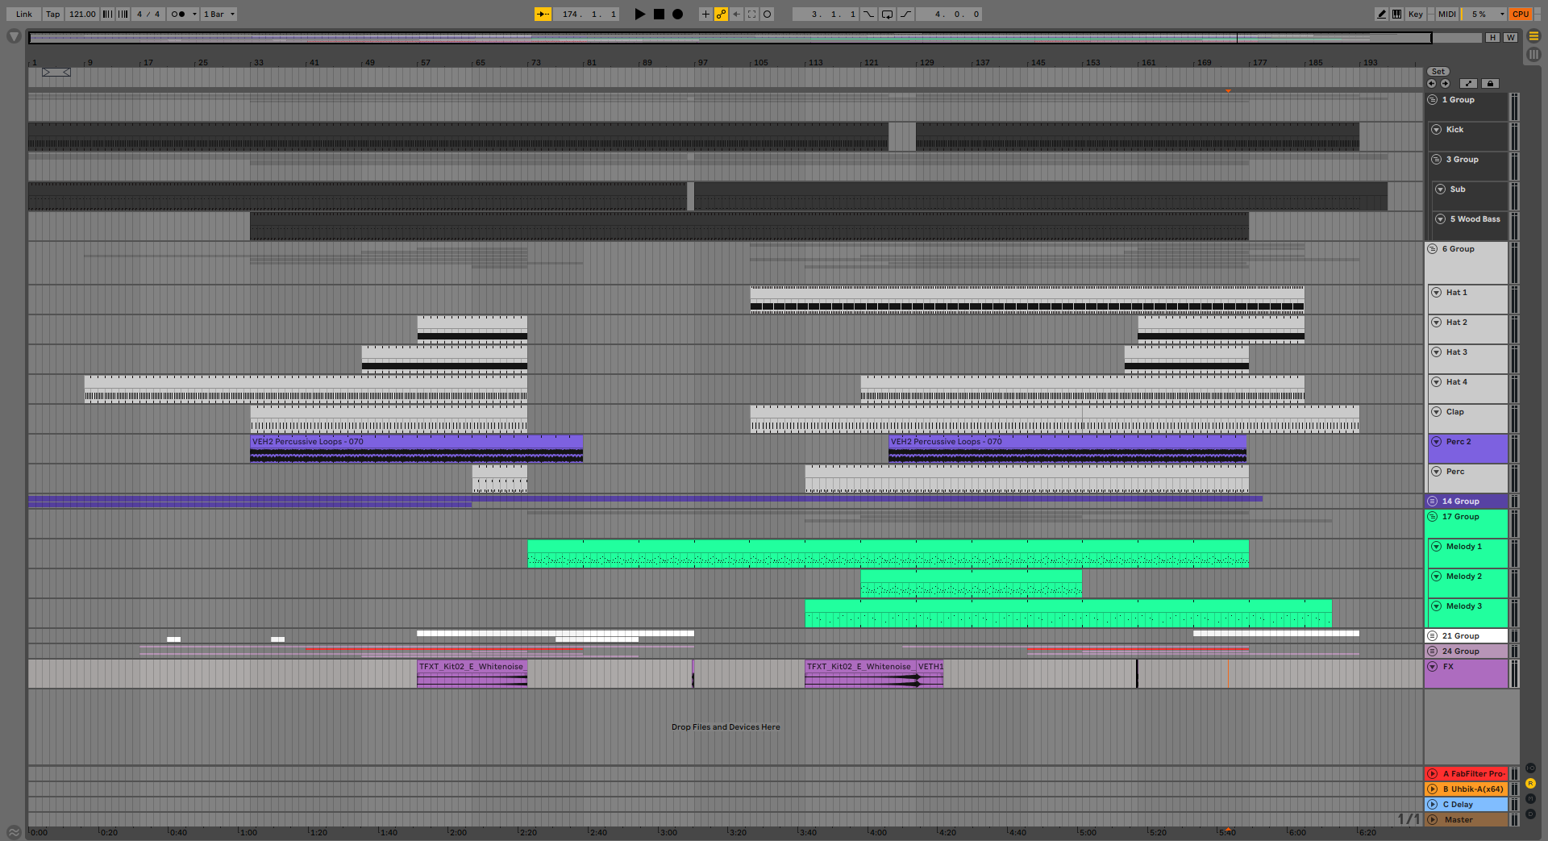Collapse the 1 Group track
Screen dimensions: 1548x841
tap(1433, 100)
